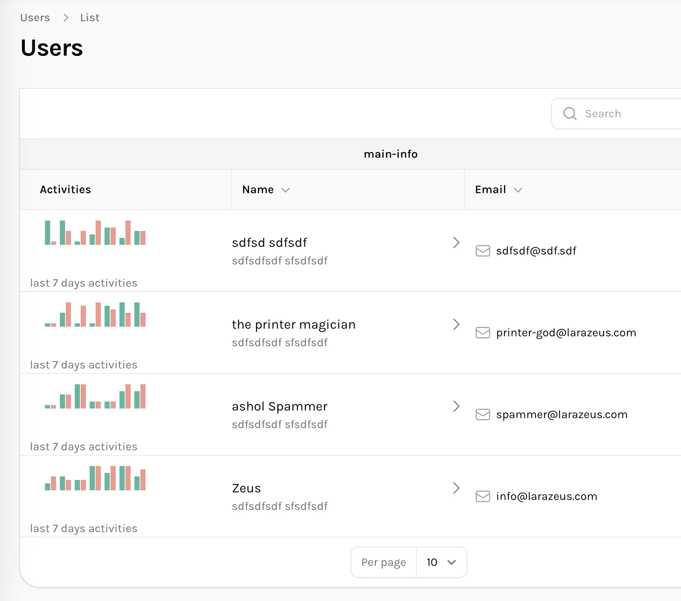The height and width of the screenshot is (601, 681).
Task: Click the search magnifier icon
Action: (x=569, y=114)
